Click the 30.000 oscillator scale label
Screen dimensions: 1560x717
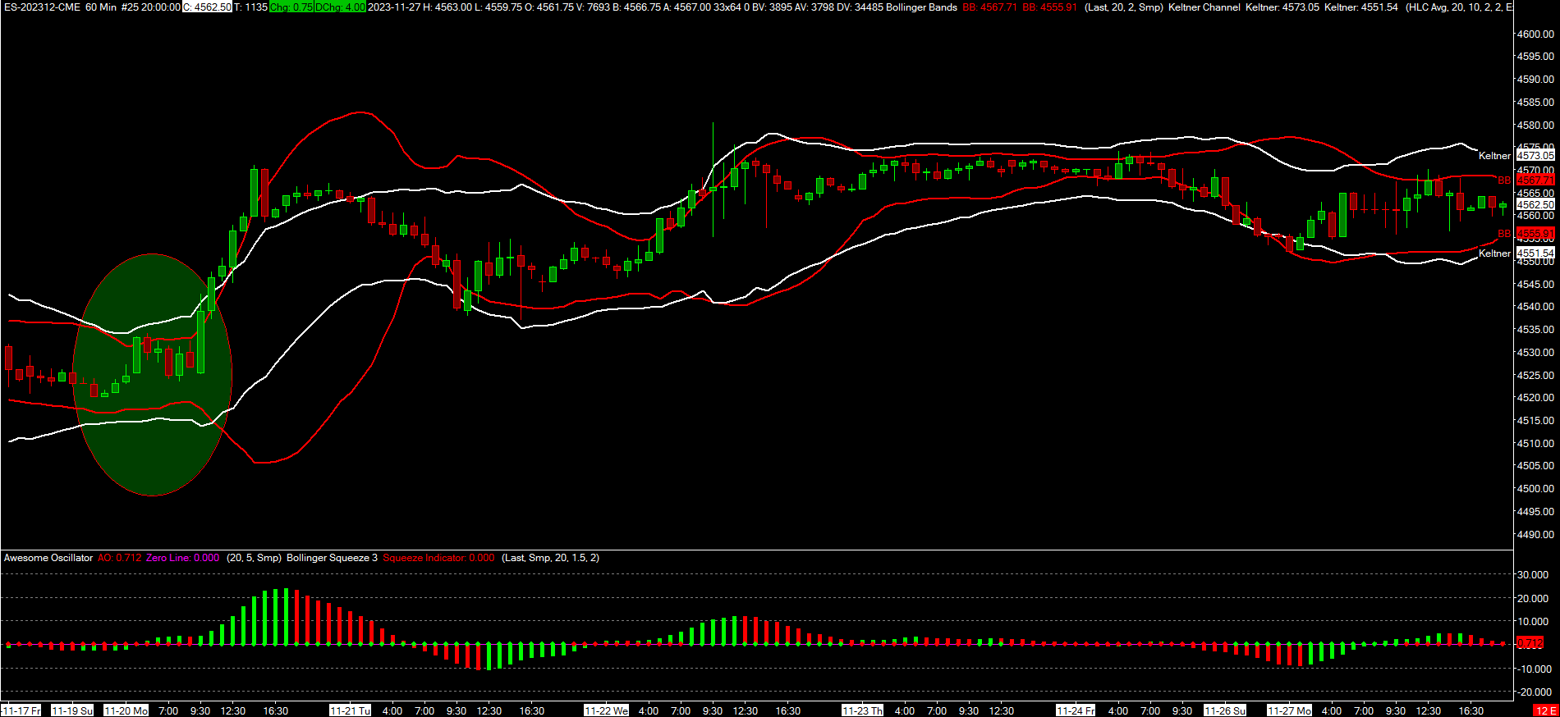click(1533, 575)
